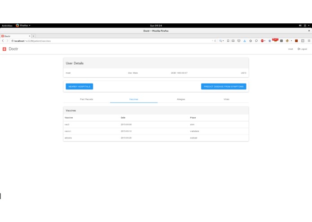Open the reader view book icon
Image resolution: width=312 pixels, height=222 pixels.
pyautogui.click(x=233, y=41)
